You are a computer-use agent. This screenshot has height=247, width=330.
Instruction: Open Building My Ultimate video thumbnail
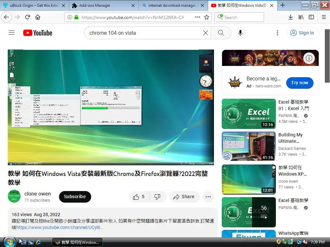249,146
